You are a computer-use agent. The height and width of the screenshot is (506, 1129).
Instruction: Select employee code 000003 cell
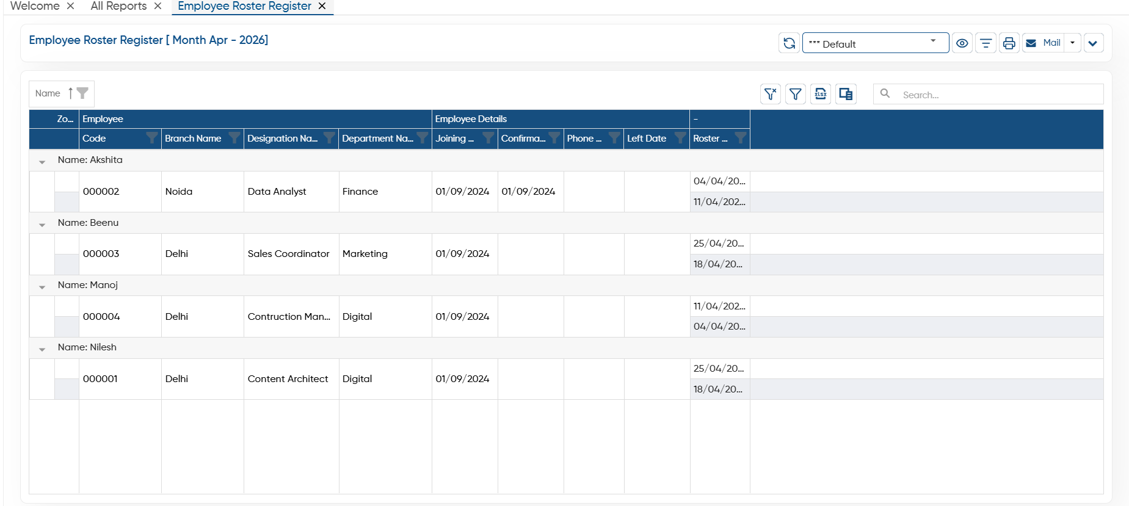pos(120,254)
